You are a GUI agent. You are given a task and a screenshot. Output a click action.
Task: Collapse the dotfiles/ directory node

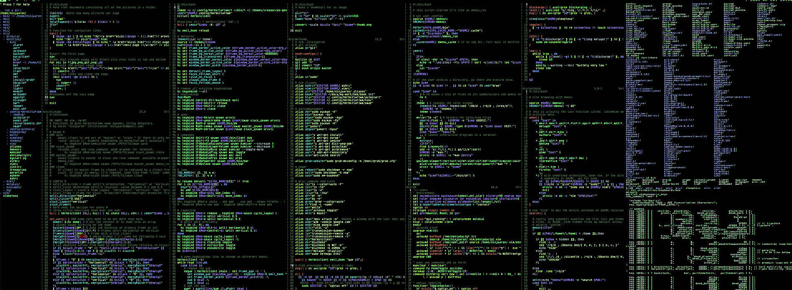[x=13, y=39]
